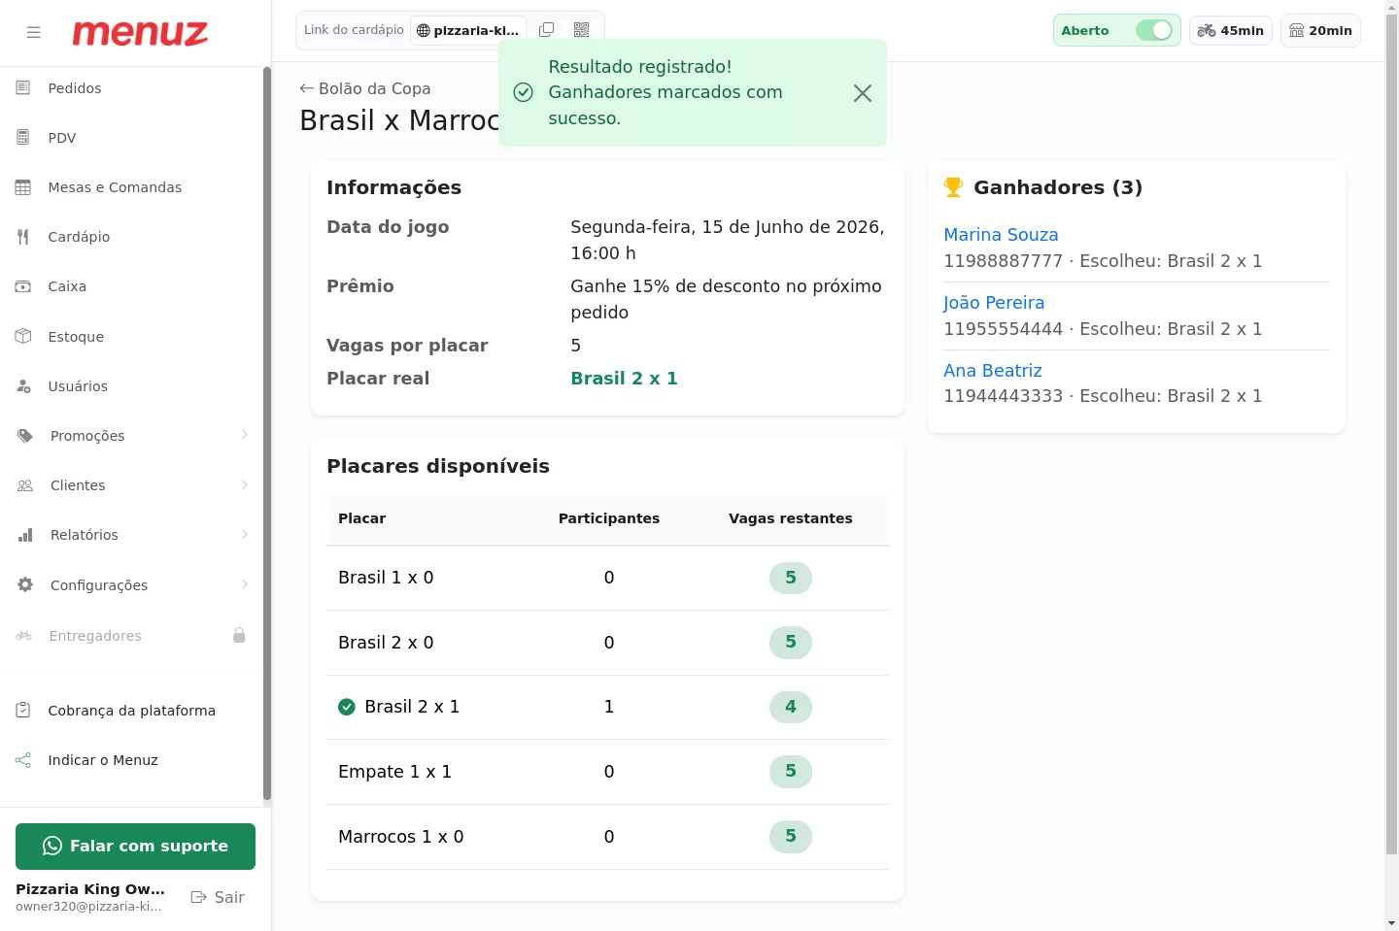
Task: Click the Participantes column header
Action: (609, 518)
